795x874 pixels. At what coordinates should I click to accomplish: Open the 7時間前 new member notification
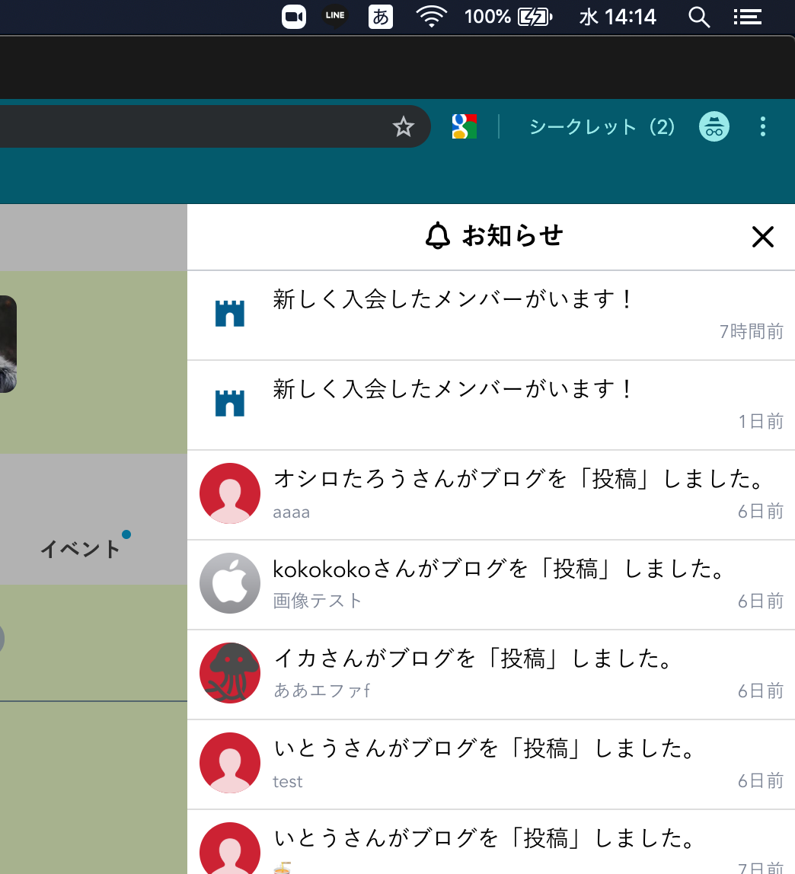tap(490, 315)
